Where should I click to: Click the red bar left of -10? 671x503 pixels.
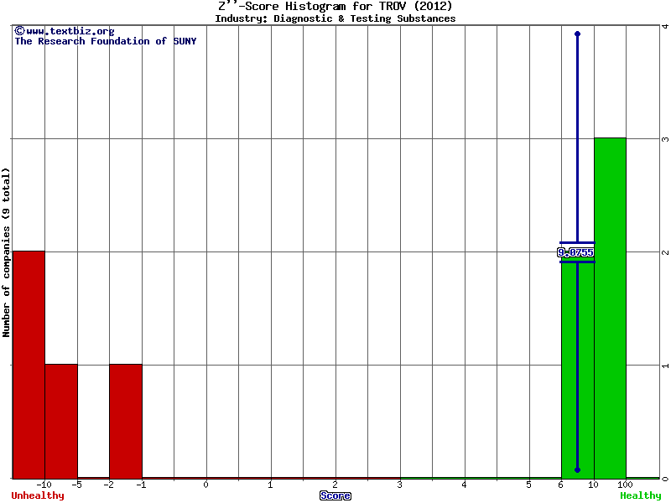click(x=29, y=365)
